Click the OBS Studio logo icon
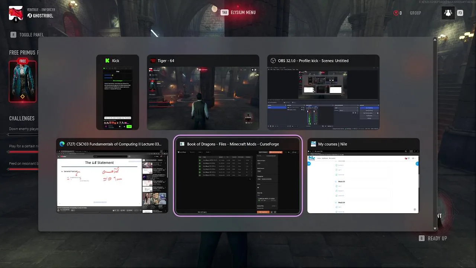 click(273, 61)
